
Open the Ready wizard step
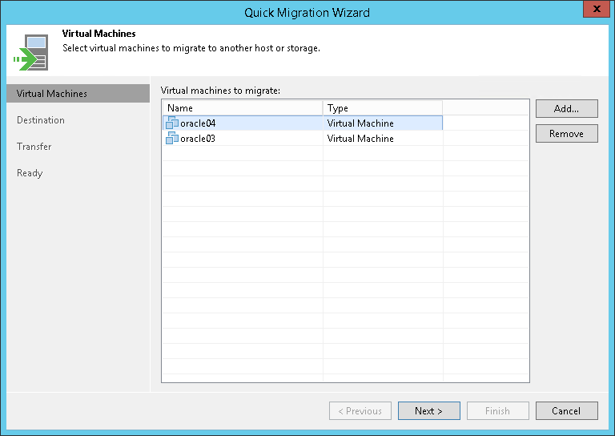click(x=30, y=173)
